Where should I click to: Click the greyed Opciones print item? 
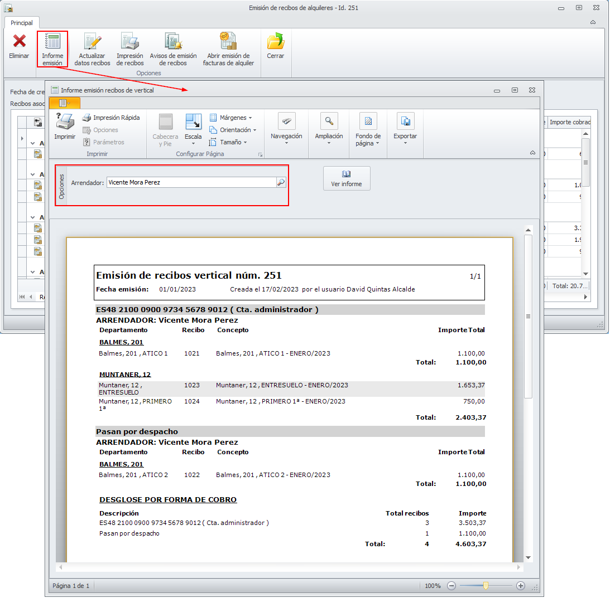[100, 130]
